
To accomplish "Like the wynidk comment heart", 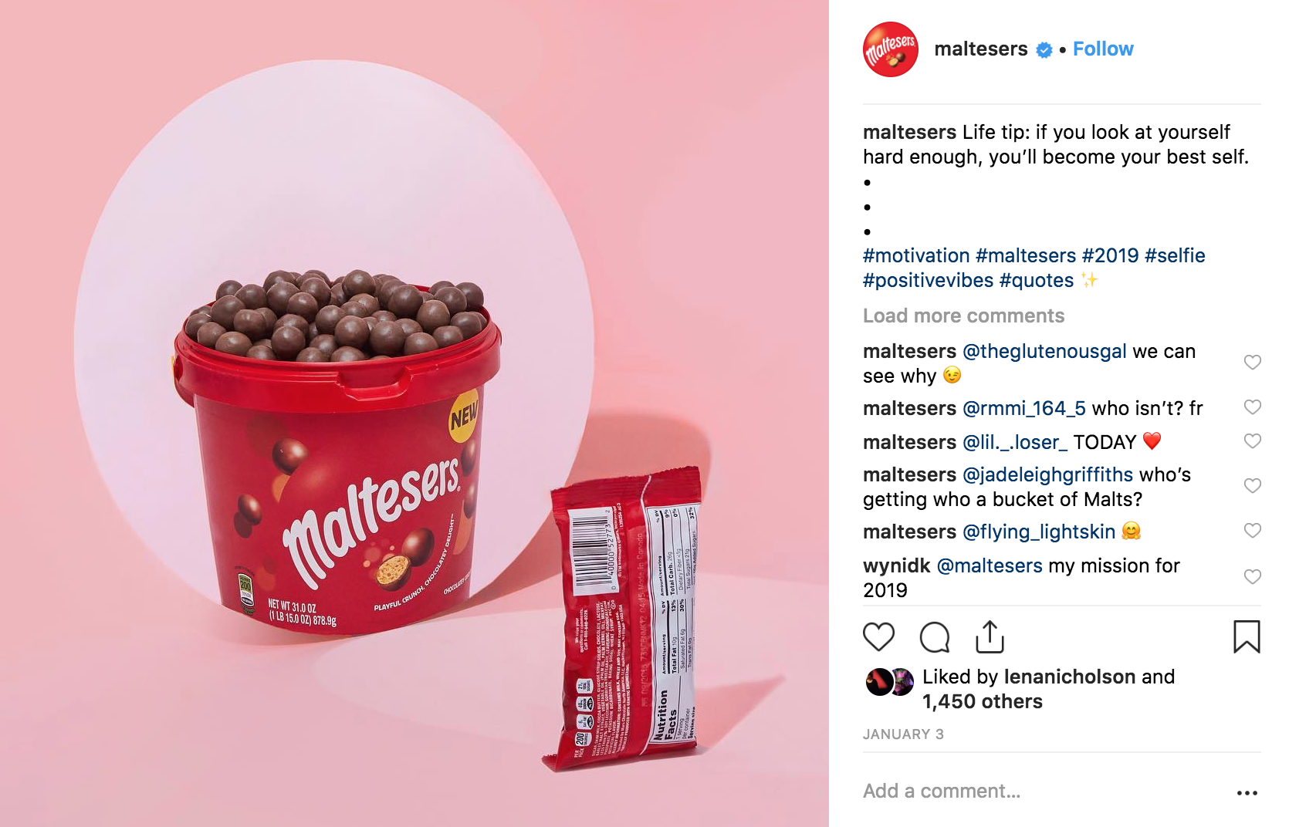I will (x=1252, y=577).
